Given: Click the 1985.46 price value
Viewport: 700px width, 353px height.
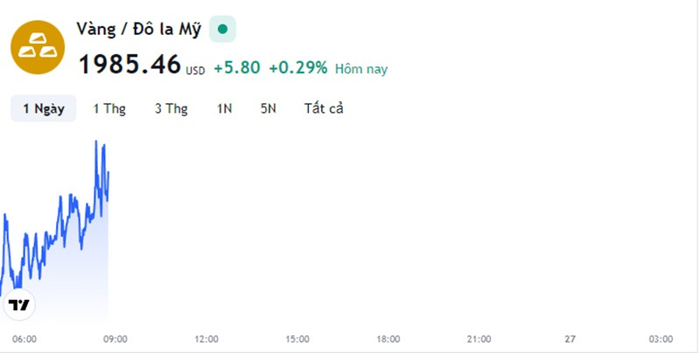Looking at the screenshot, I should [129, 64].
